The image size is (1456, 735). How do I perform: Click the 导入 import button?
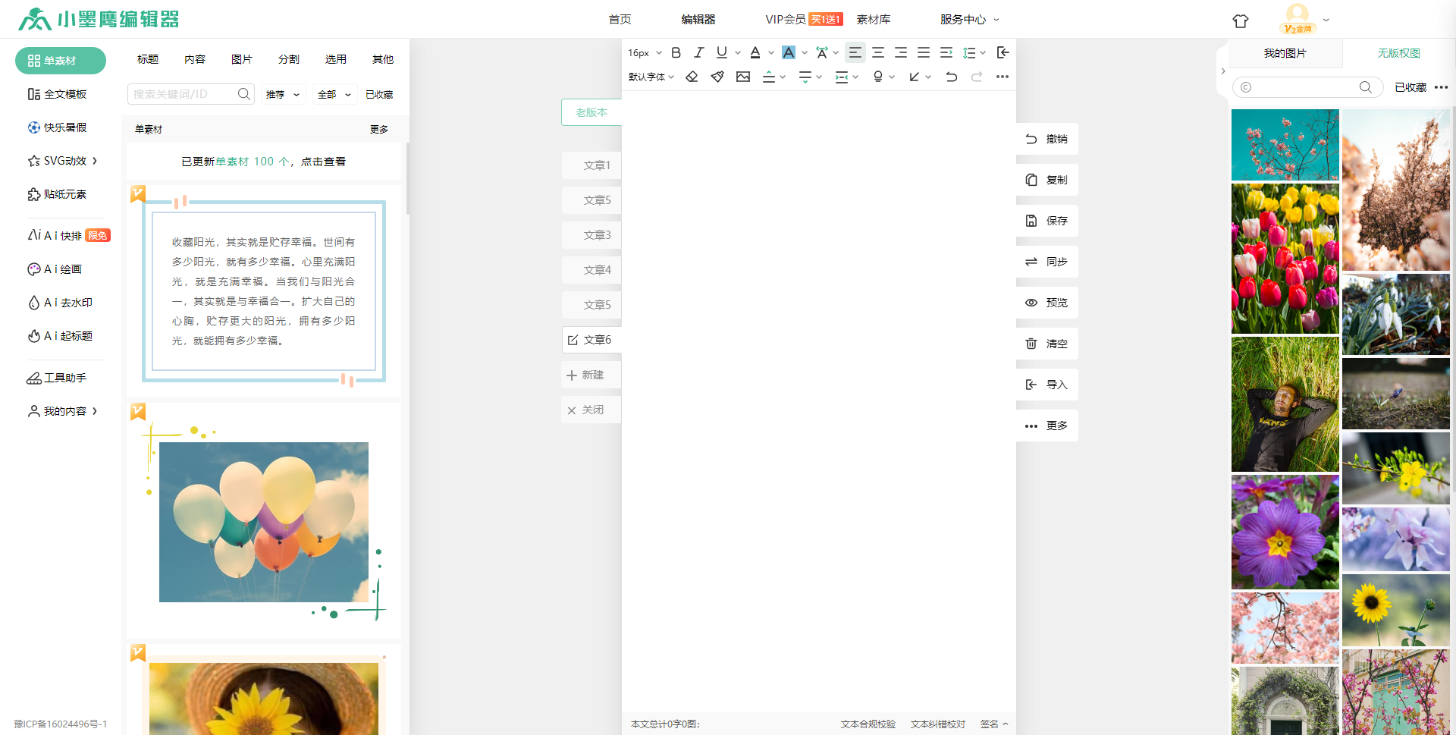(1046, 385)
